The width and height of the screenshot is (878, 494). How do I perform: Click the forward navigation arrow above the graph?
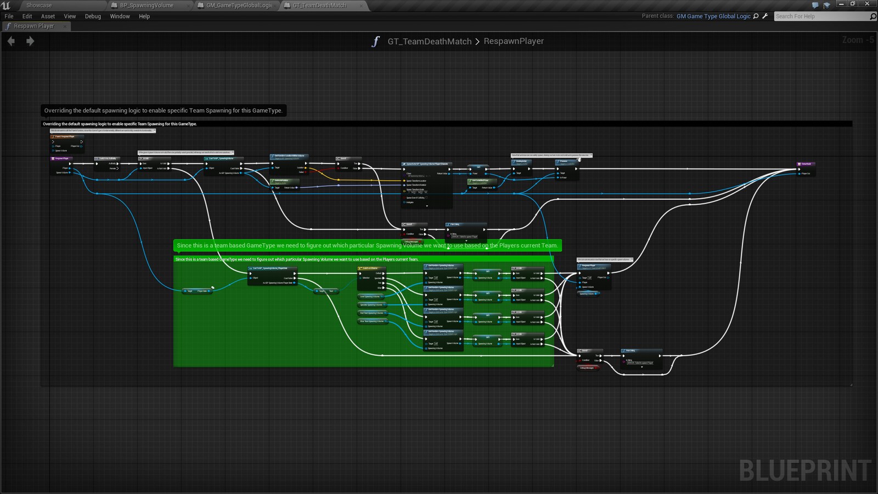pyautogui.click(x=31, y=41)
